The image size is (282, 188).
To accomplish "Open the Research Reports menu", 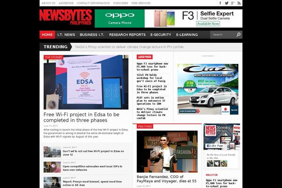I will [x=127, y=34].
